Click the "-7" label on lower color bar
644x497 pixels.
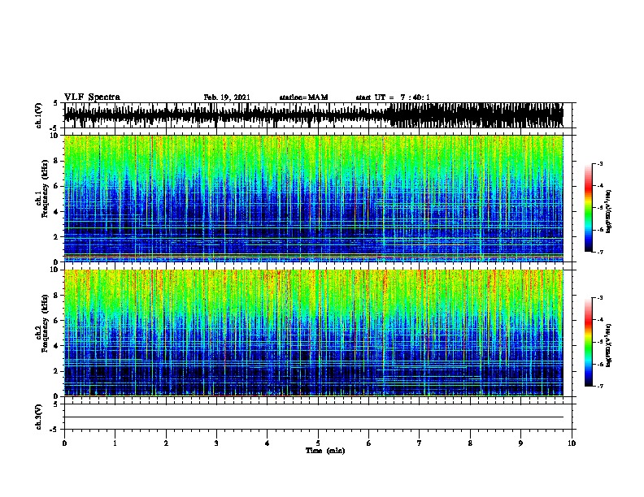599,387
